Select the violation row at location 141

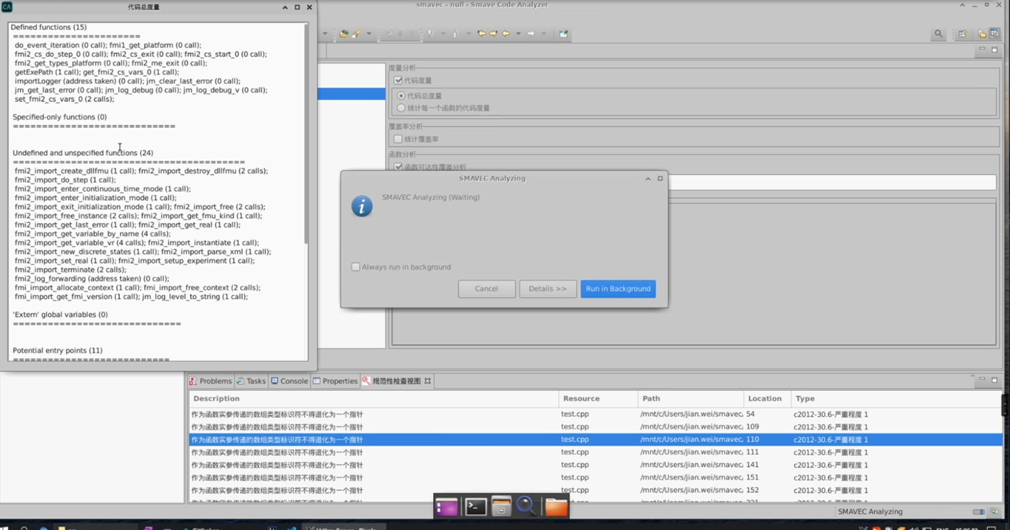[595, 465]
